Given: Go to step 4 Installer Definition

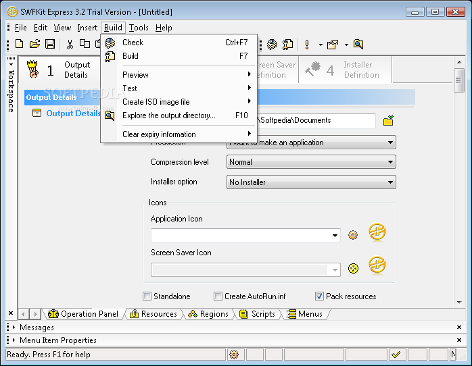Looking at the screenshot, I should coord(345,70).
